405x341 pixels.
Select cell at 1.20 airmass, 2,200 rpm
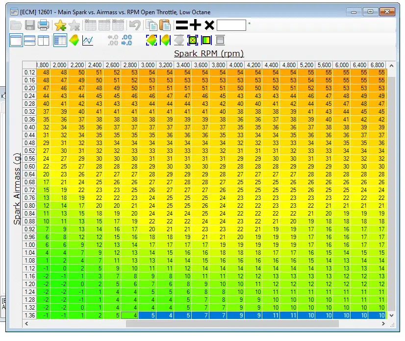click(x=77, y=284)
